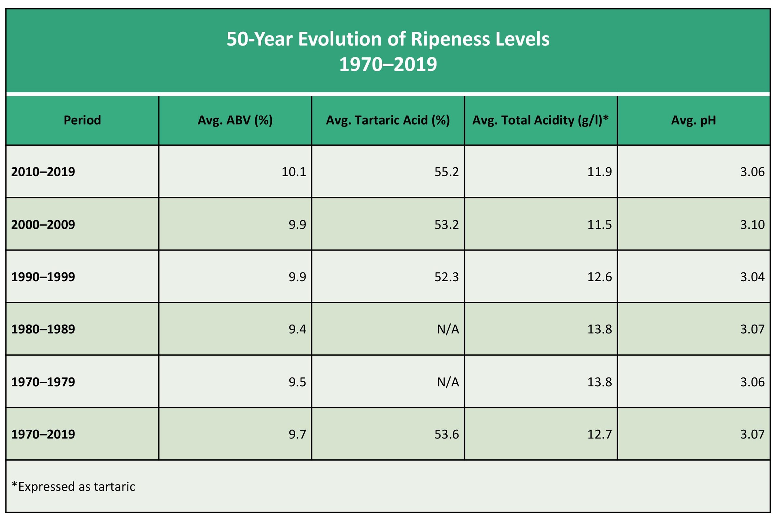This screenshot has height=522, width=779.
Task: Click the '1990–1999' row label
Action: coord(43,277)
